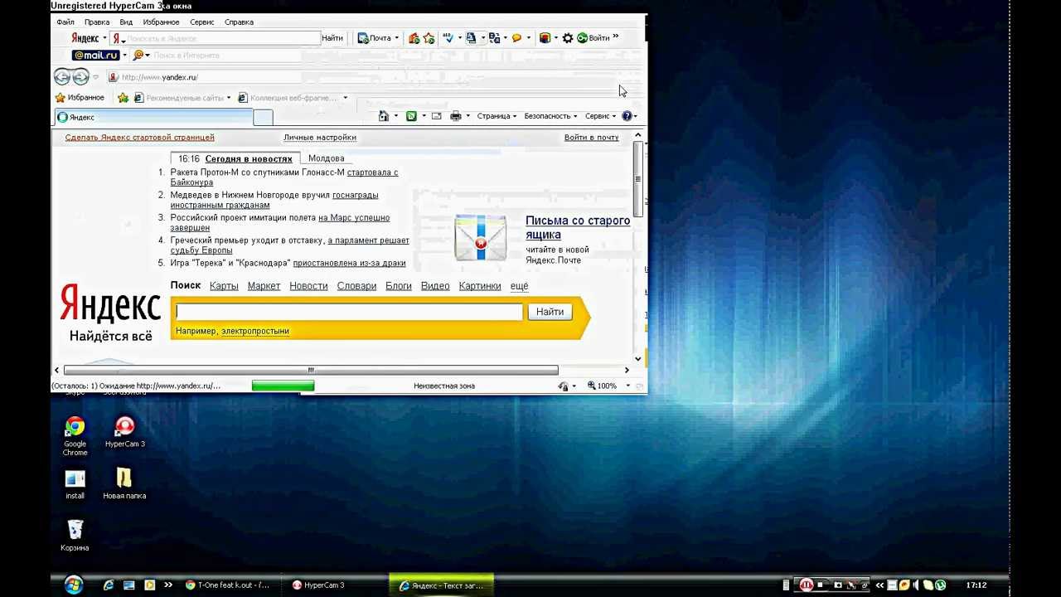The image size is (1061, 597).
Task: Click the horizontal page scrollbar thumb
Action: coord(311,370)
